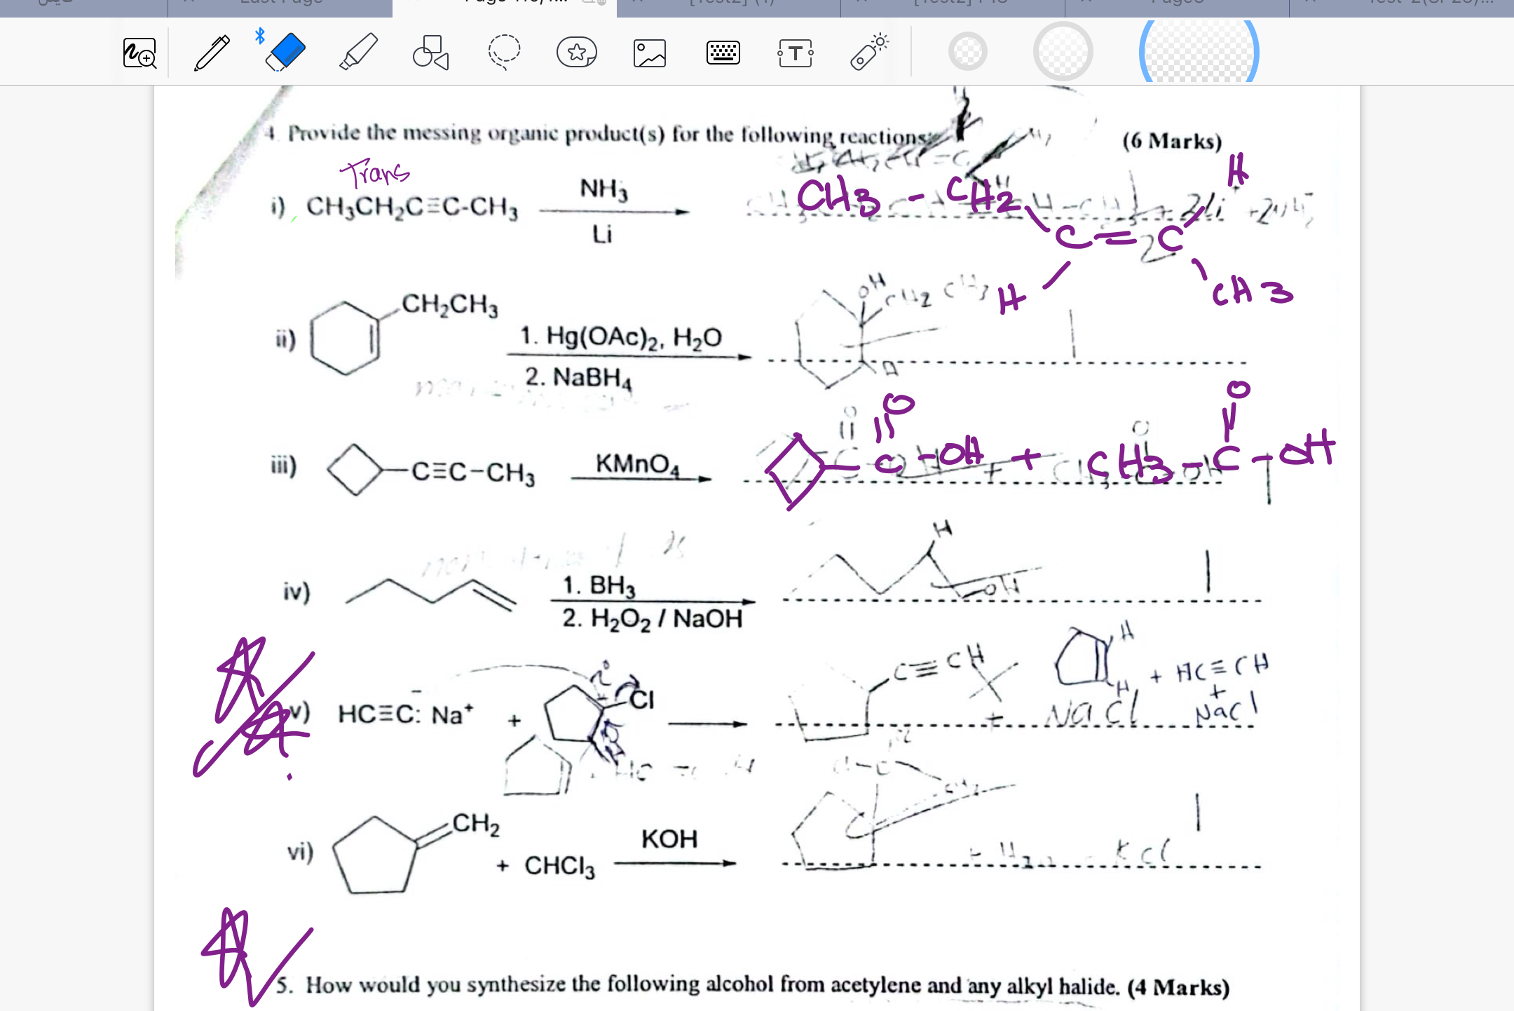Choose the smallest eraser size

pyautogui.click(x=967, y=51)
